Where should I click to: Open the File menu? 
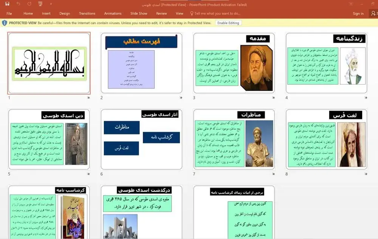point(9,13)
